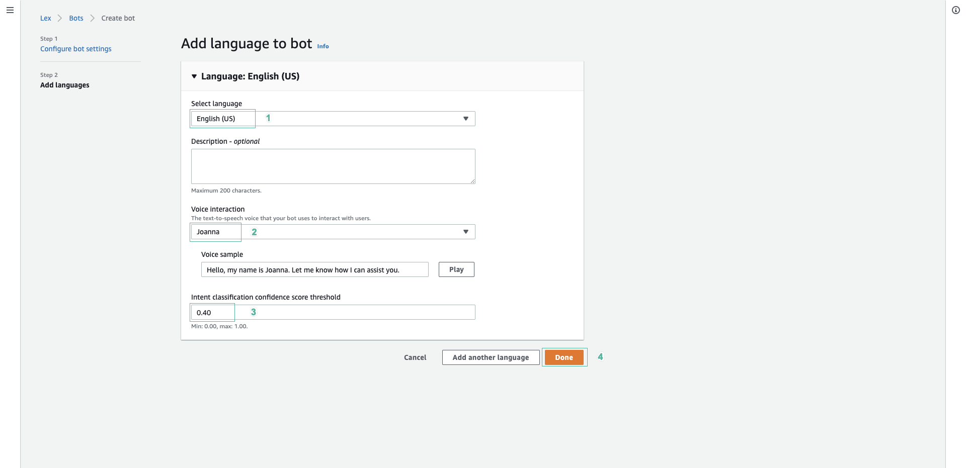Open the Select language dropdown
966x468 pixels.
pos(333,119)
